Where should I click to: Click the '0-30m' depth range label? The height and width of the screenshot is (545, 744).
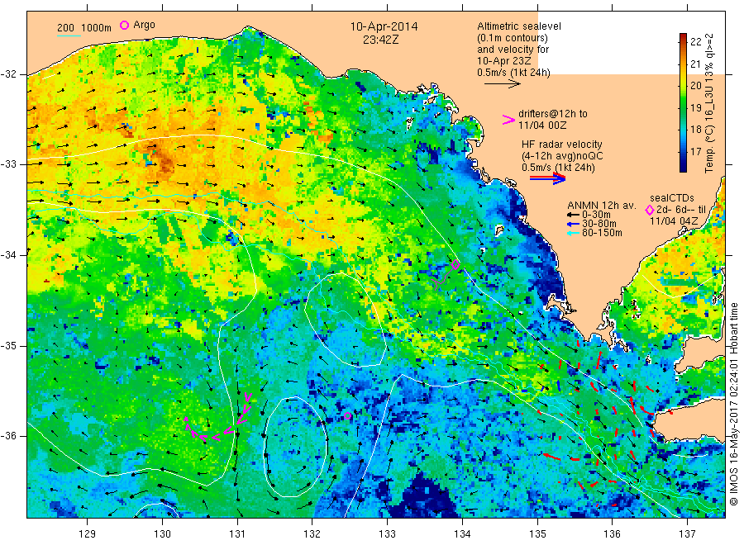click(596, 215)
